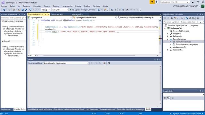Screen dimensions: 205x115
Task: Toggle auto-hide pin on Cuadro de herramientas panel
Action: coord(22,14)
